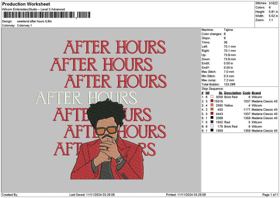The image size is (280, 198).
Task: Click 'Brick Red' description in stop row 1
Action: click(231, 97)
